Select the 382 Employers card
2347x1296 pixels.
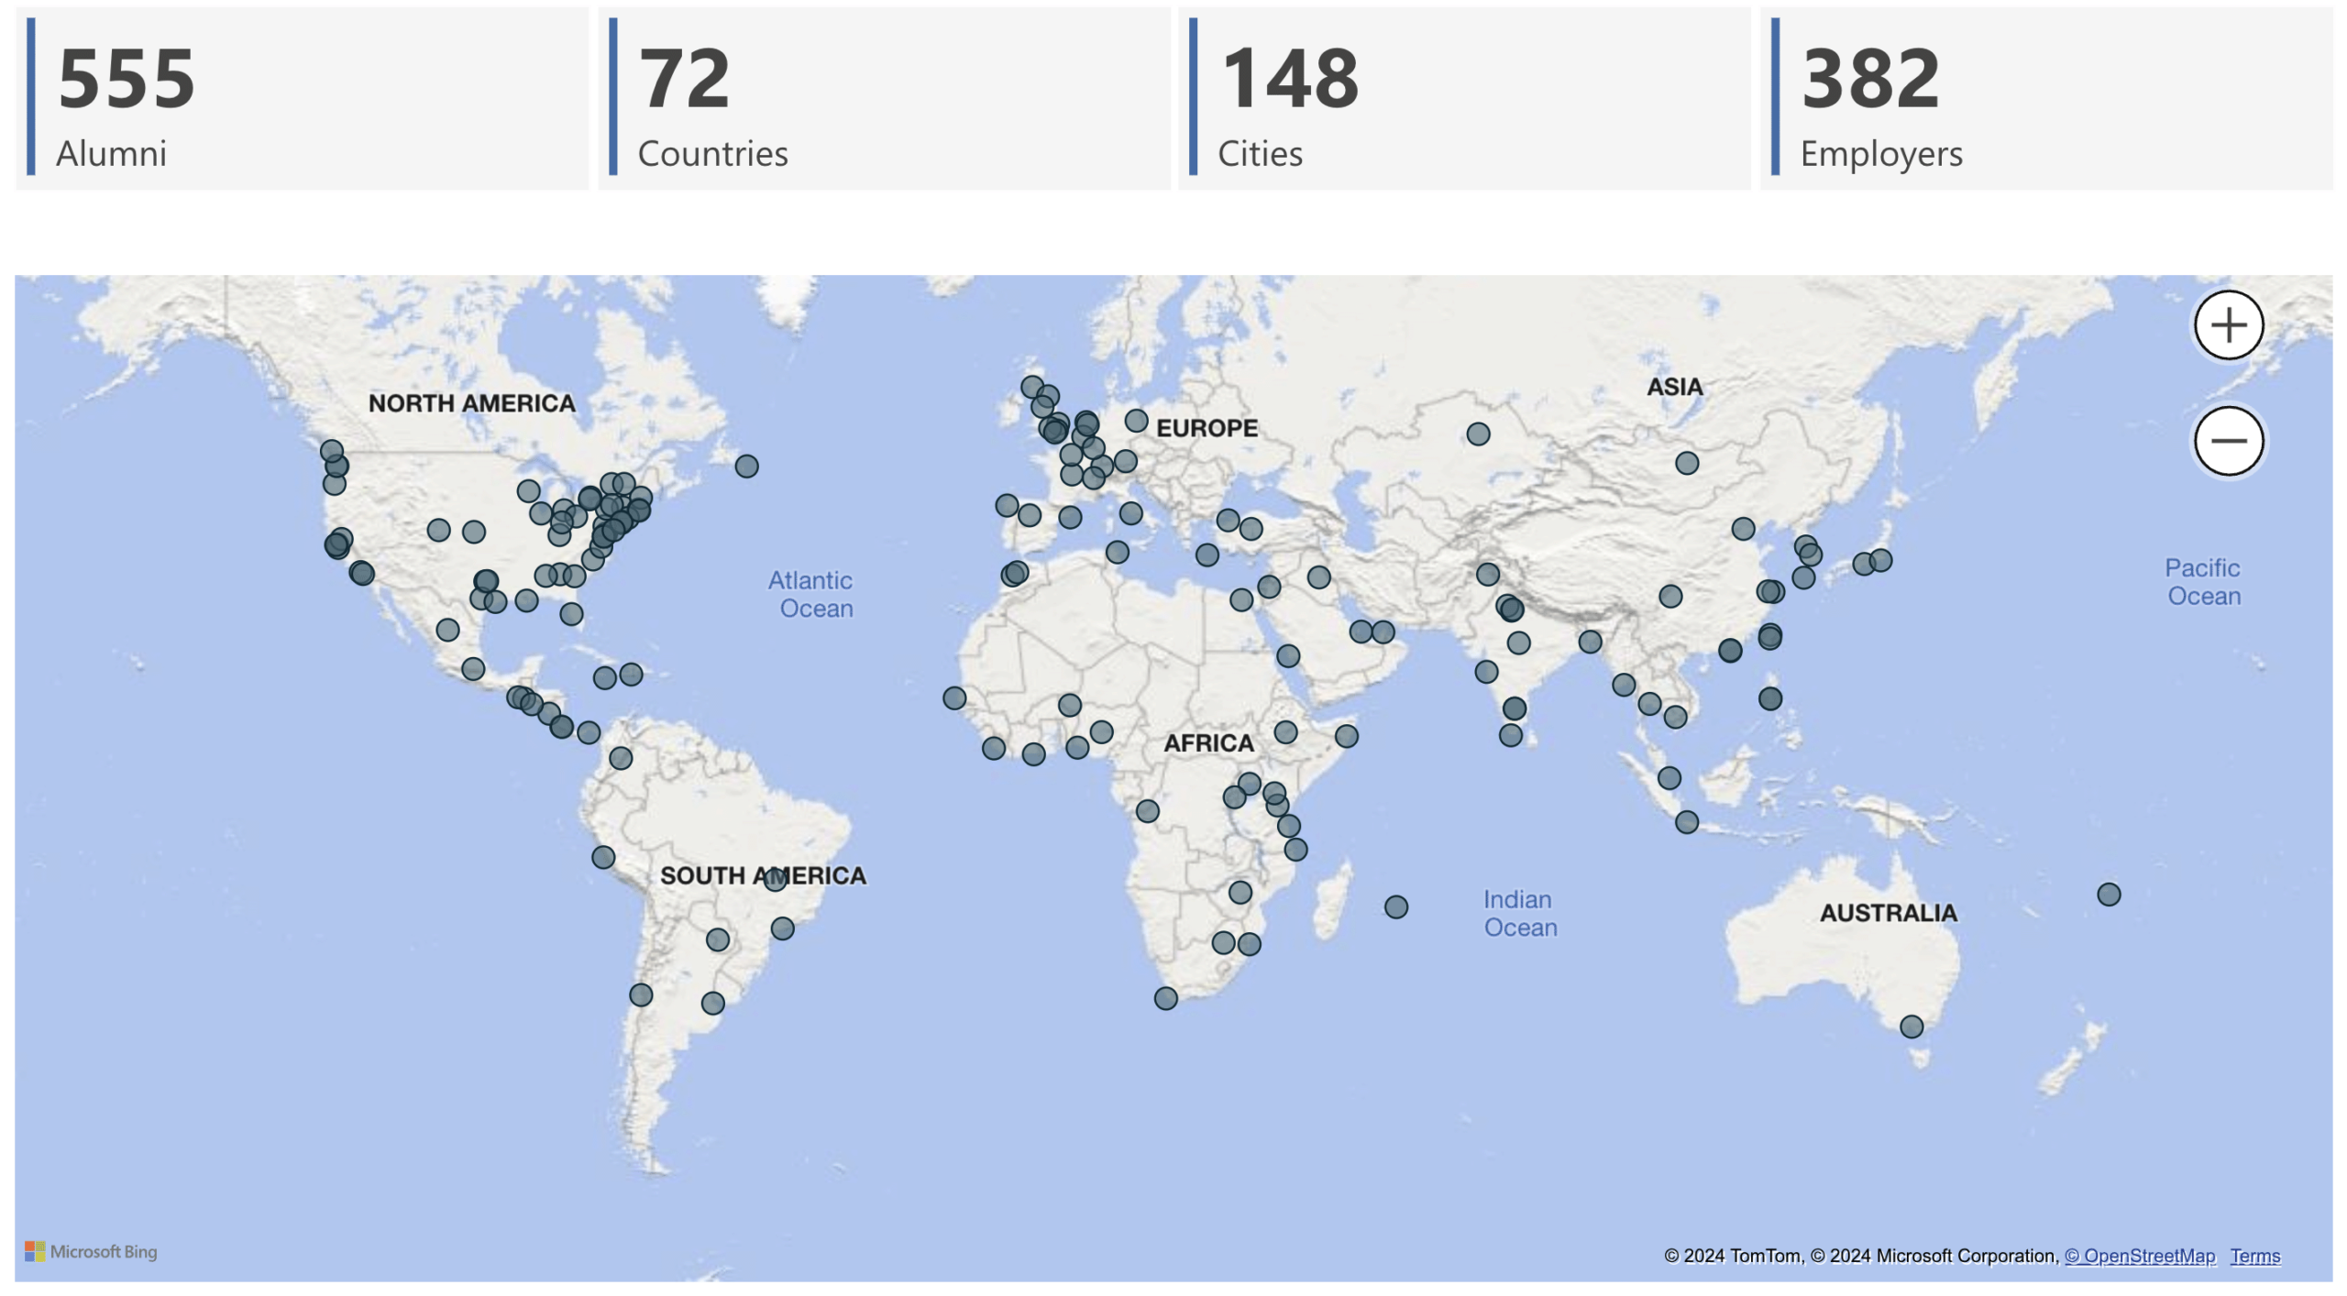point(2046,99)
